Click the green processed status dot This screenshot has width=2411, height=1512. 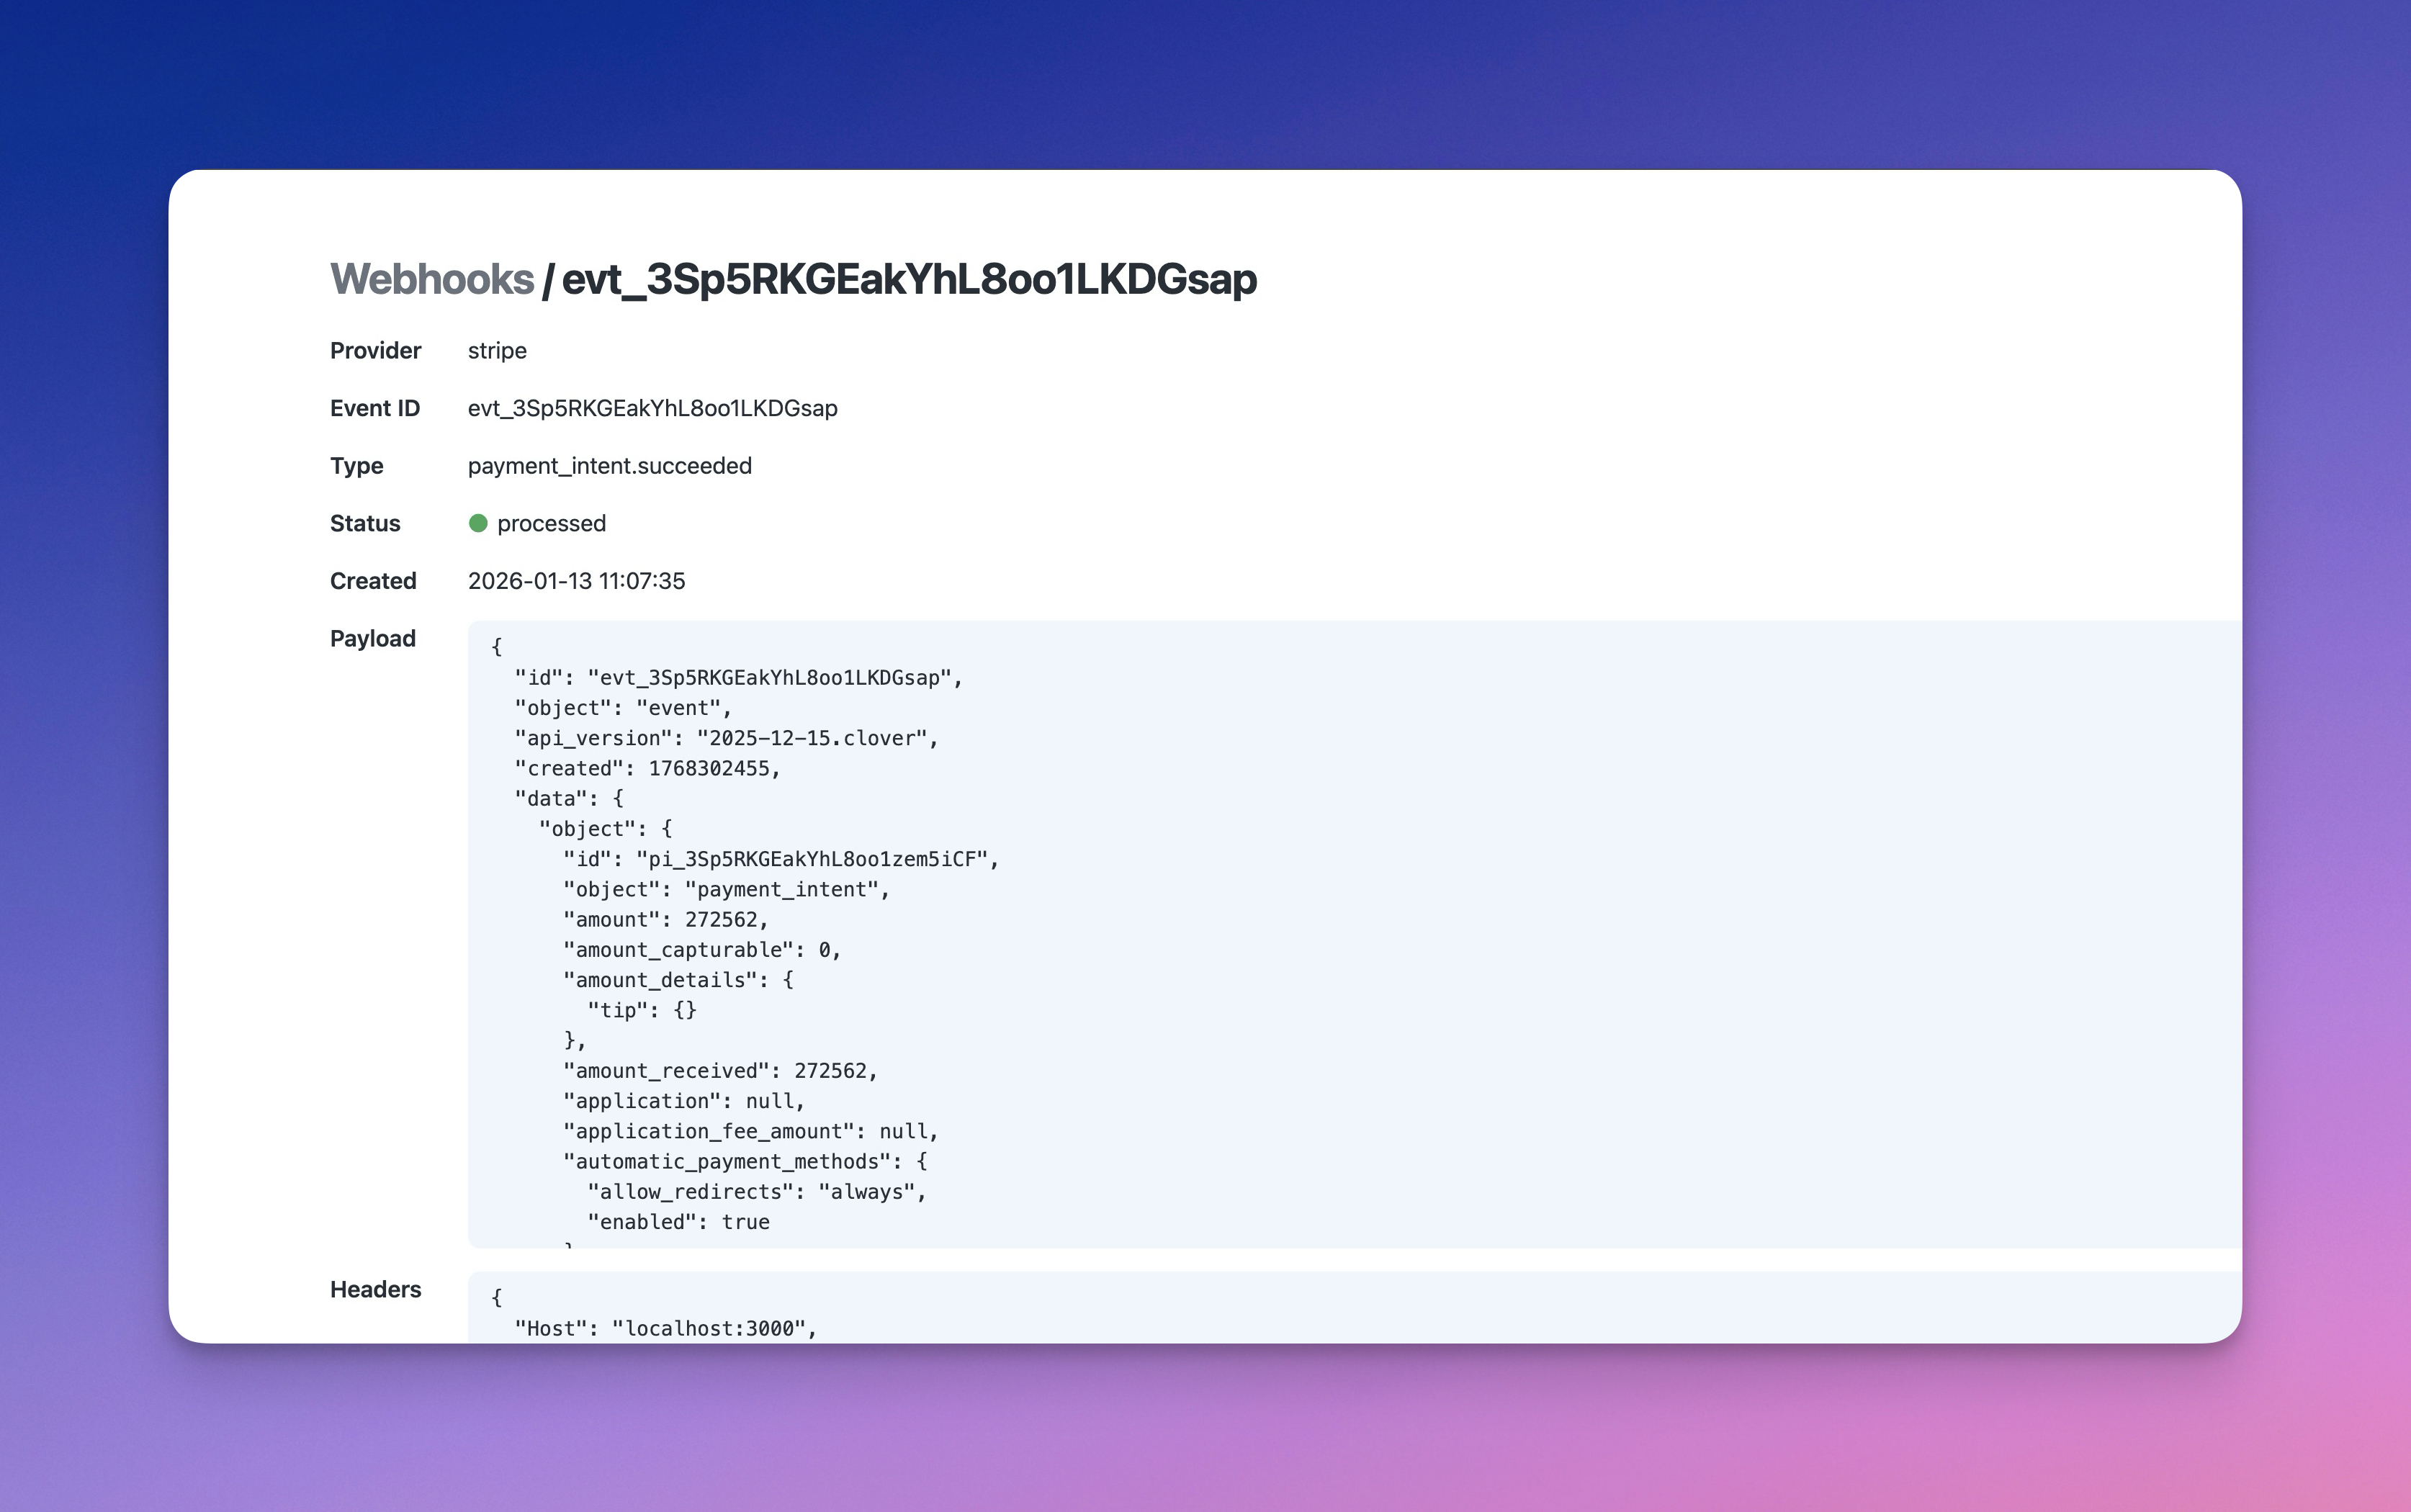click(478, 523)
